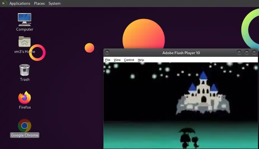
Task: Open Flash Player Control menu
Action: pos(129,60)
